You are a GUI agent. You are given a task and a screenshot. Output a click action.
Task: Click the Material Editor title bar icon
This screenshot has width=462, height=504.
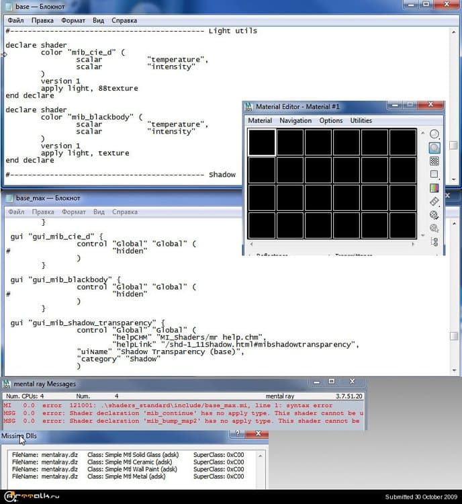[249, 107]
